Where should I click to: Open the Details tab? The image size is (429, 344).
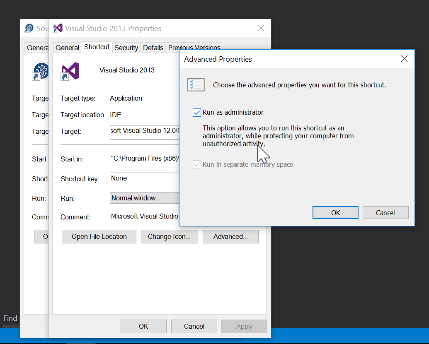pos(153,48)
